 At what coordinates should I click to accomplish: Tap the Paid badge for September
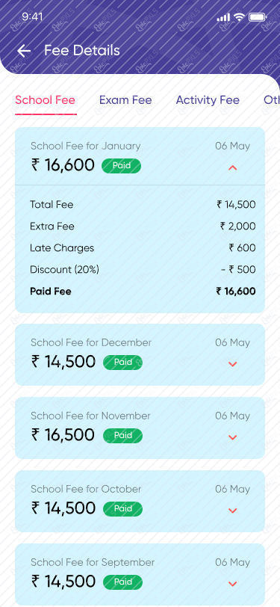(122, 582)
